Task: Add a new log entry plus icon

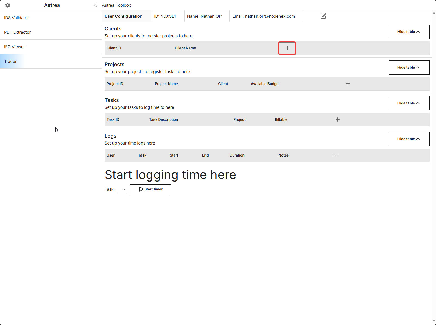Action: (x=336, y=155)
